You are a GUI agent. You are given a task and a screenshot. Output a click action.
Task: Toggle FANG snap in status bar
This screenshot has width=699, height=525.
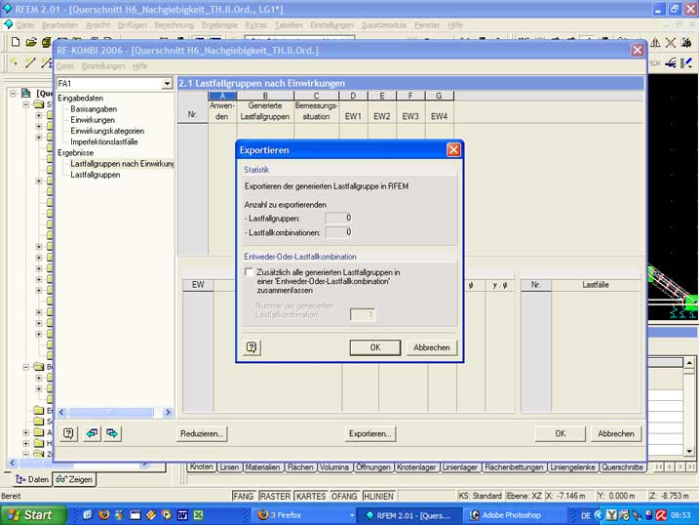[x=244, y=496]
